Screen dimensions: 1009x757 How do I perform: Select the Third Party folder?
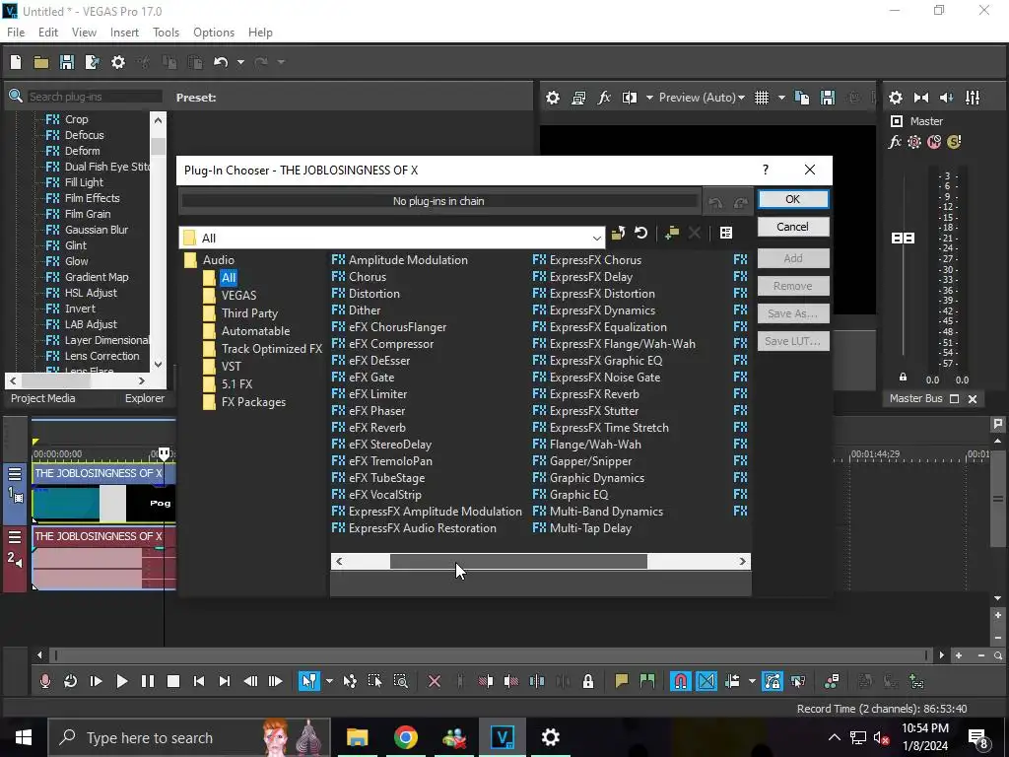249,313
